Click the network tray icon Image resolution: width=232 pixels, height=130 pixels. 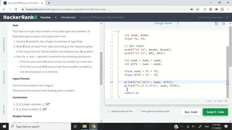[188, 126]
